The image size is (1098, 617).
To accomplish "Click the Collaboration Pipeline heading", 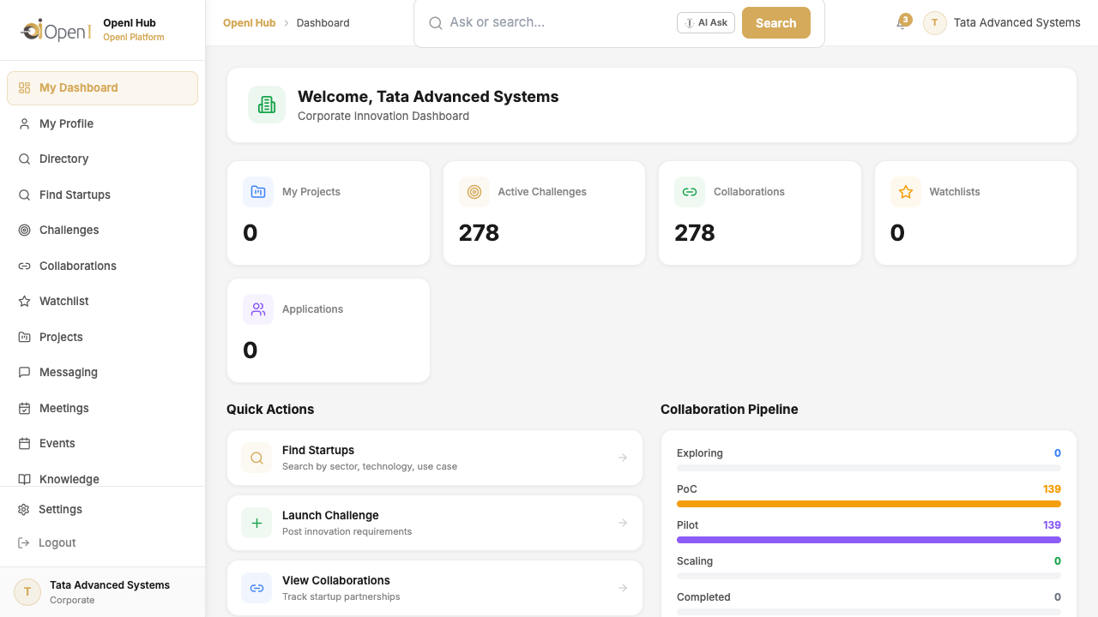I will (x=729, y=410).
